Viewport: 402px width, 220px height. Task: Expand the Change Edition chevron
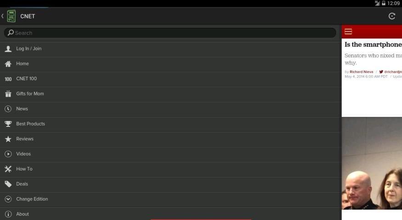coord(8,199)
